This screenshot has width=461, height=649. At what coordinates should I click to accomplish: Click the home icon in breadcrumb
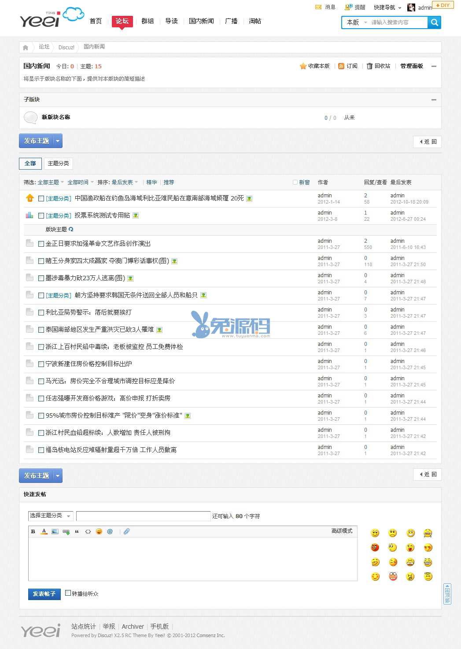(26, 47)
